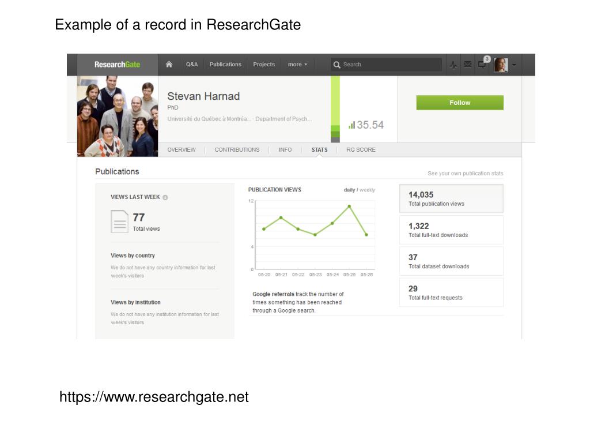
Task: Switch to the RG SCORE tab
Action: [x=361, y=149]
